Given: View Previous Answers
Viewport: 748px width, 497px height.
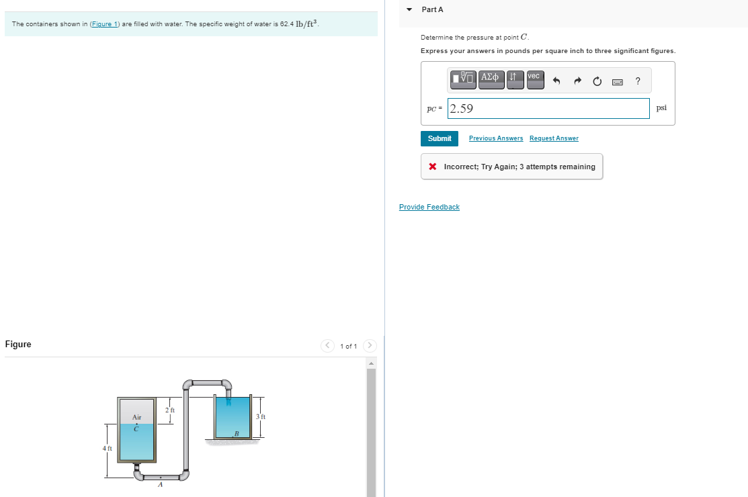Looking at the screenshot, I should point(495,138).
